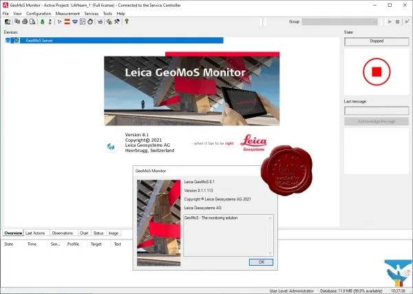Click the project/user icon at toolbar start
Image resolution: width=413 pixels, height=294 pixels.
pos(8,21)
